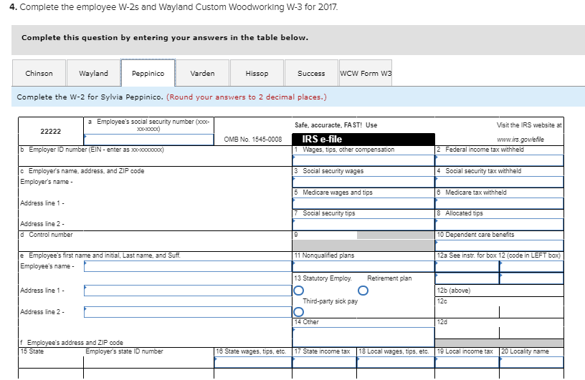The width and height of the screenshot is (585, 380).
Task: Click the Dependent care benefits field
Action: point(499,245)
